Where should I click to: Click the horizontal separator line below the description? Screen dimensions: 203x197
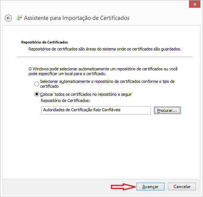tap(105, 57)
